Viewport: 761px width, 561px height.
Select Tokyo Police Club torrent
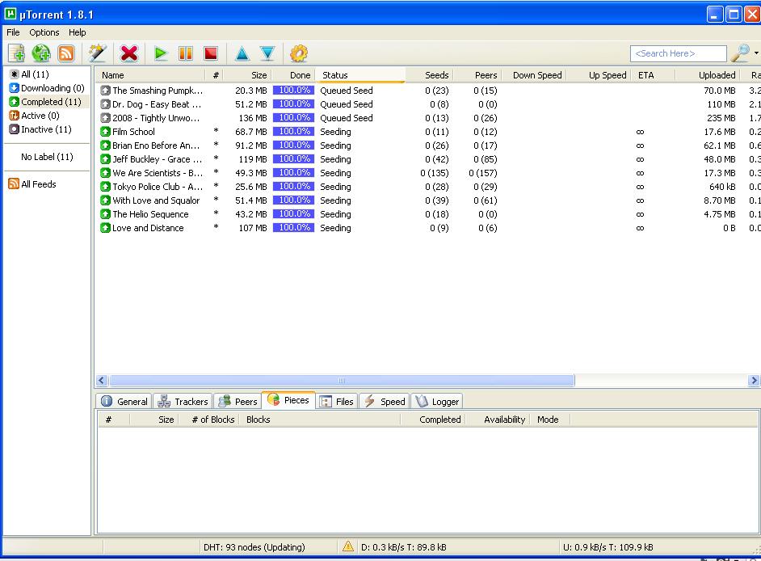pyautogui.click(x=427, y=187)
